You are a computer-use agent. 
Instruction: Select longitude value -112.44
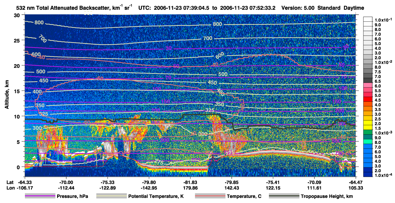[x=66, y=188]
